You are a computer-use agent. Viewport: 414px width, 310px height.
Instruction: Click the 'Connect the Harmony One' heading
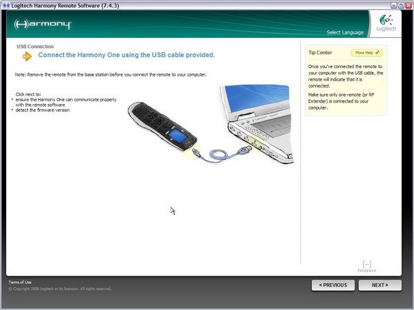126,55
